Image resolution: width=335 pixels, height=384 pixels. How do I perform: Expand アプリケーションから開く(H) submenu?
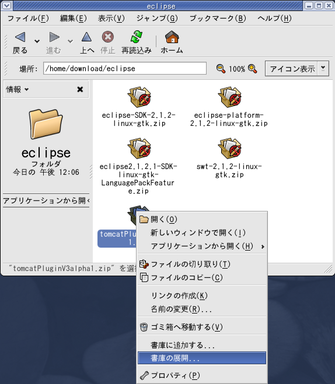[x=202, y=246]
